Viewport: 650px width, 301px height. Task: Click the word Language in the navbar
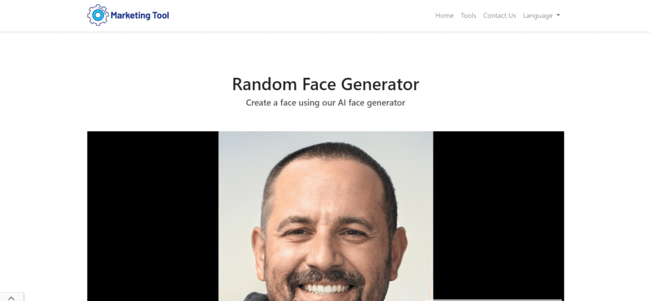538,15
